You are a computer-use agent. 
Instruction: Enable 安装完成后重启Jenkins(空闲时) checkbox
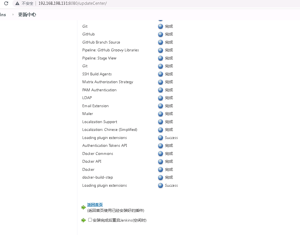tap(90, 220)
